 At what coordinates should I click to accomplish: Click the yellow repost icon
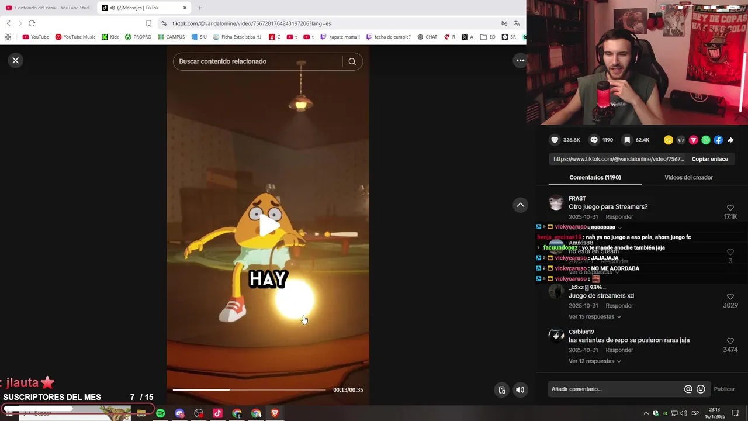point(669,140)
